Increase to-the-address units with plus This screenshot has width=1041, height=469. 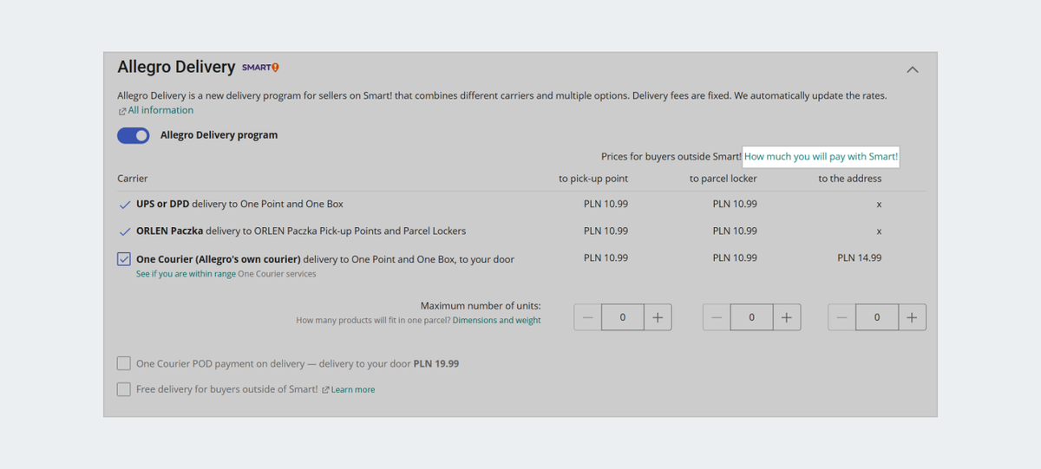coord(912,317)
